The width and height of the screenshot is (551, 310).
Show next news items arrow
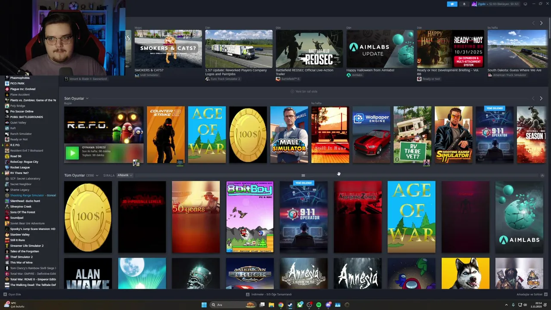(541, 23)
